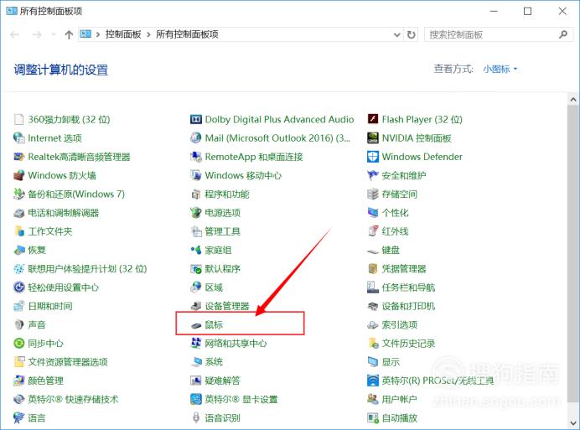Click the Windows 防火墙 brick wall icon
Image resolution: width=580 pixels, height=430 pixels.
pyautogui.click(x=19, y=175)
